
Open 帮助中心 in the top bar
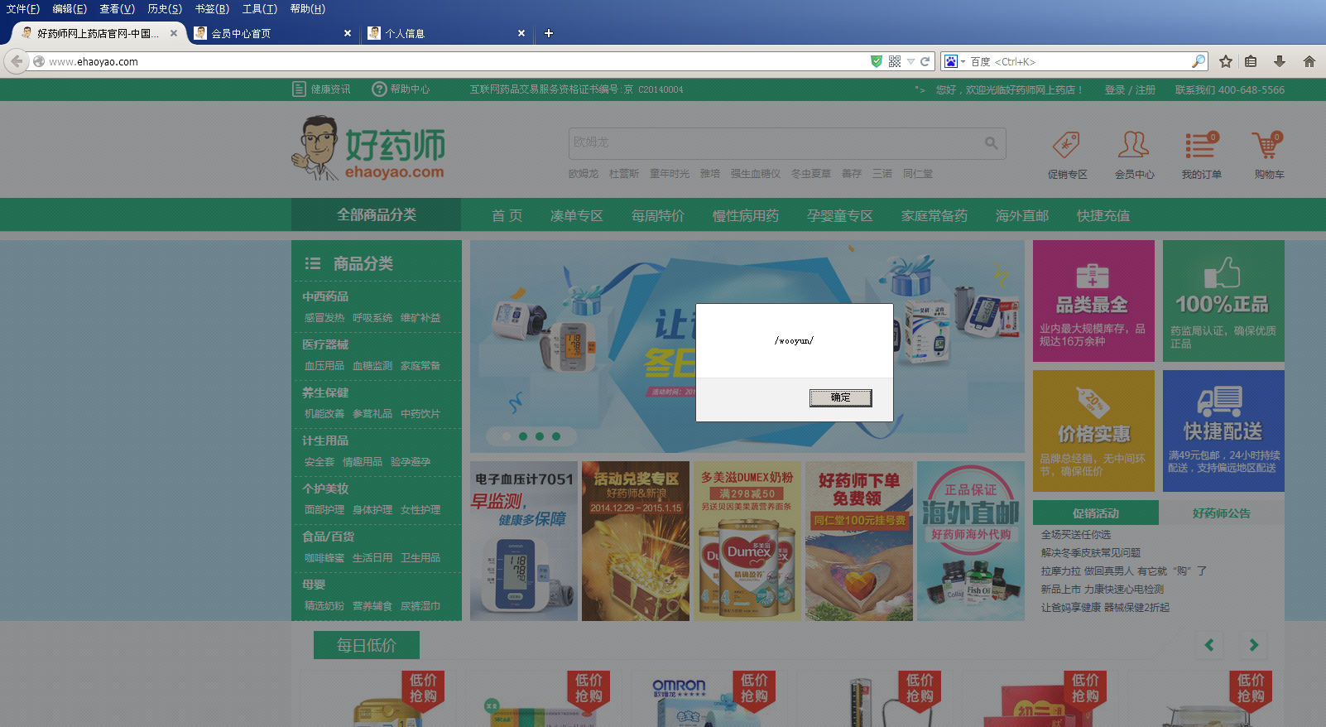point(401,89)
